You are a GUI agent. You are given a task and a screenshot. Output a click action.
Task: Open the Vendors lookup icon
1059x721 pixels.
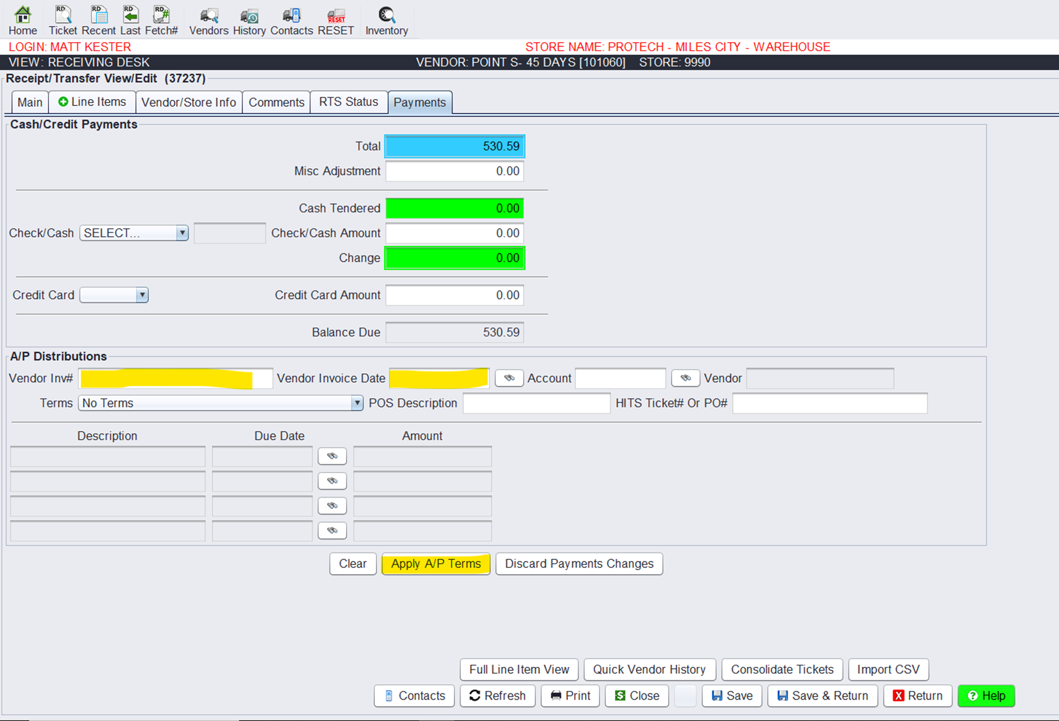click(208, 20)
